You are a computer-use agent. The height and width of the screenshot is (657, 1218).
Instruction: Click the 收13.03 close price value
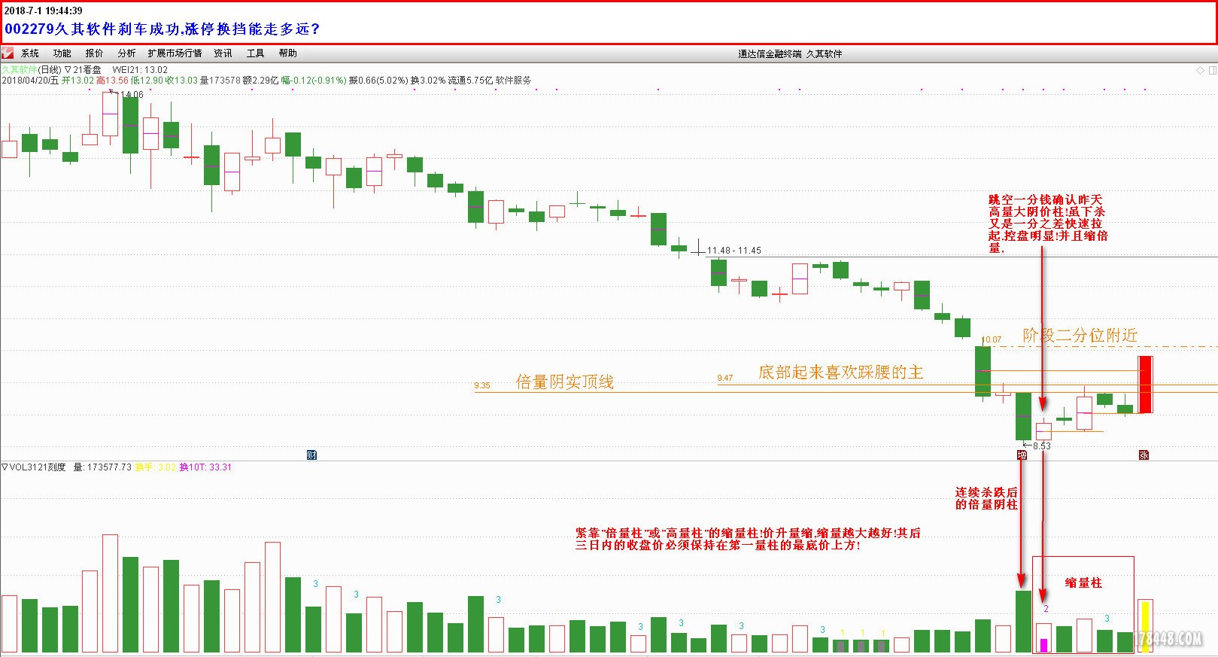coord(181,80)
